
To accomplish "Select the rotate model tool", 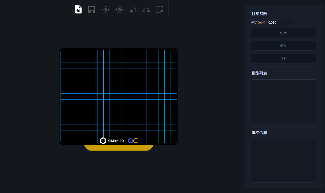I will (119, 10).
